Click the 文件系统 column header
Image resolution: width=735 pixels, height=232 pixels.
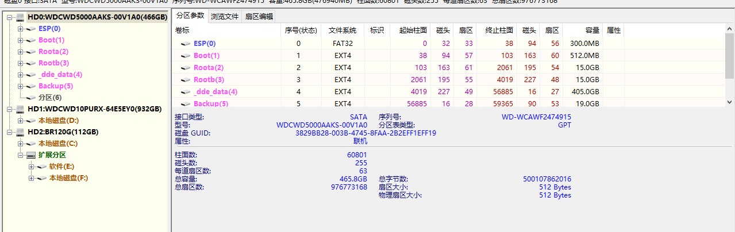[x=343, y=30]
